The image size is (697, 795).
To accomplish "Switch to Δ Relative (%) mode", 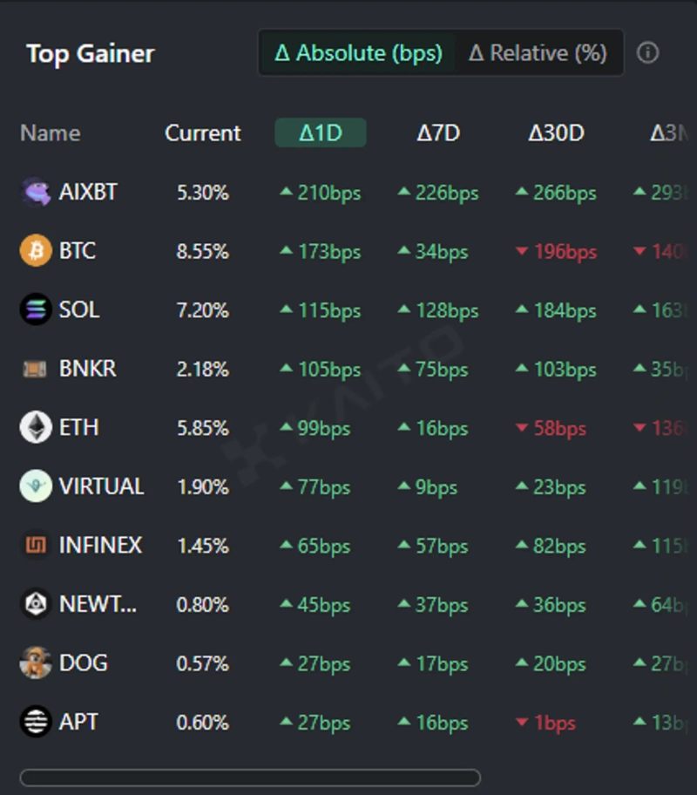I will click(x=538, y=53).
